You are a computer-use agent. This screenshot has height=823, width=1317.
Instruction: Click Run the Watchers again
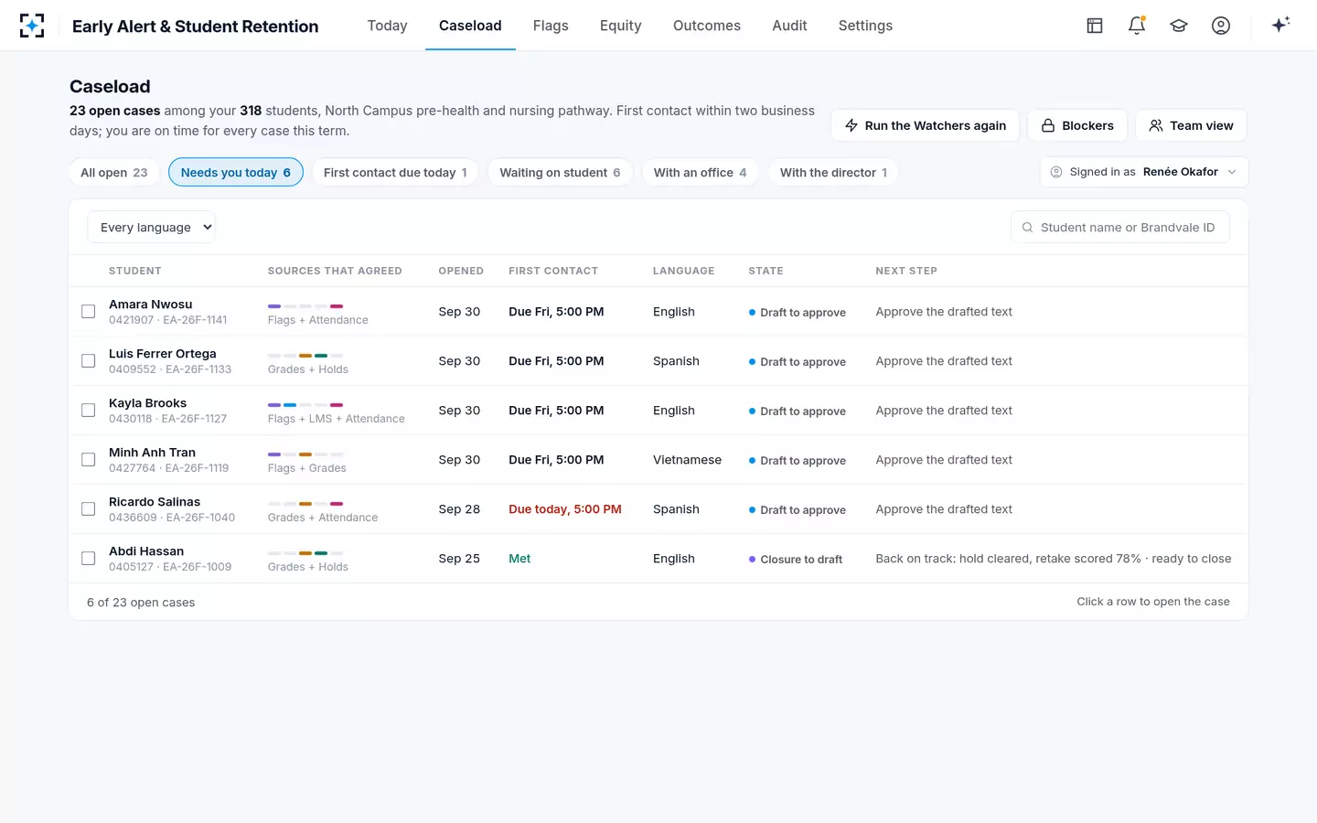pos(925,125)
